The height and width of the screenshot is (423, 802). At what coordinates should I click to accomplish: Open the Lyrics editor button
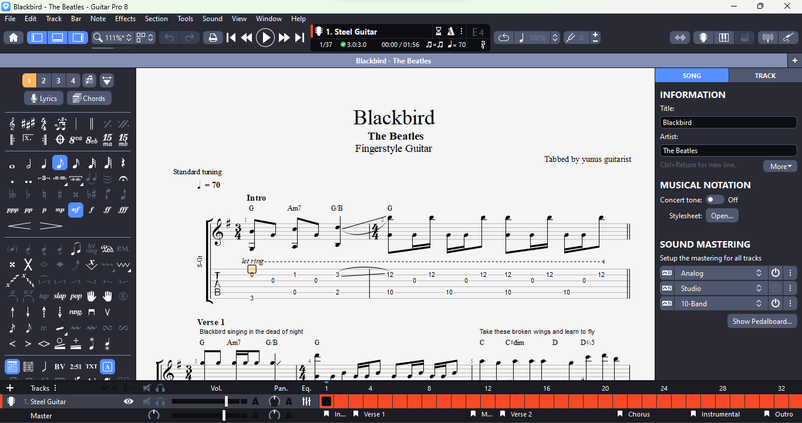43,99
